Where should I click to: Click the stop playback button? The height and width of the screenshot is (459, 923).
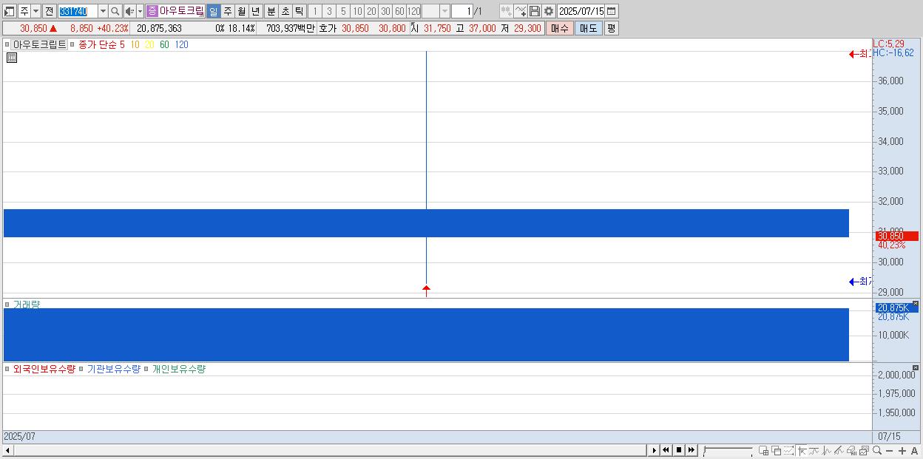[679, 450]
